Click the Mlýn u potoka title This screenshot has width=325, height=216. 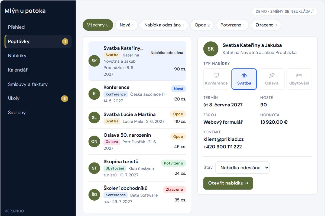(25, 11)
